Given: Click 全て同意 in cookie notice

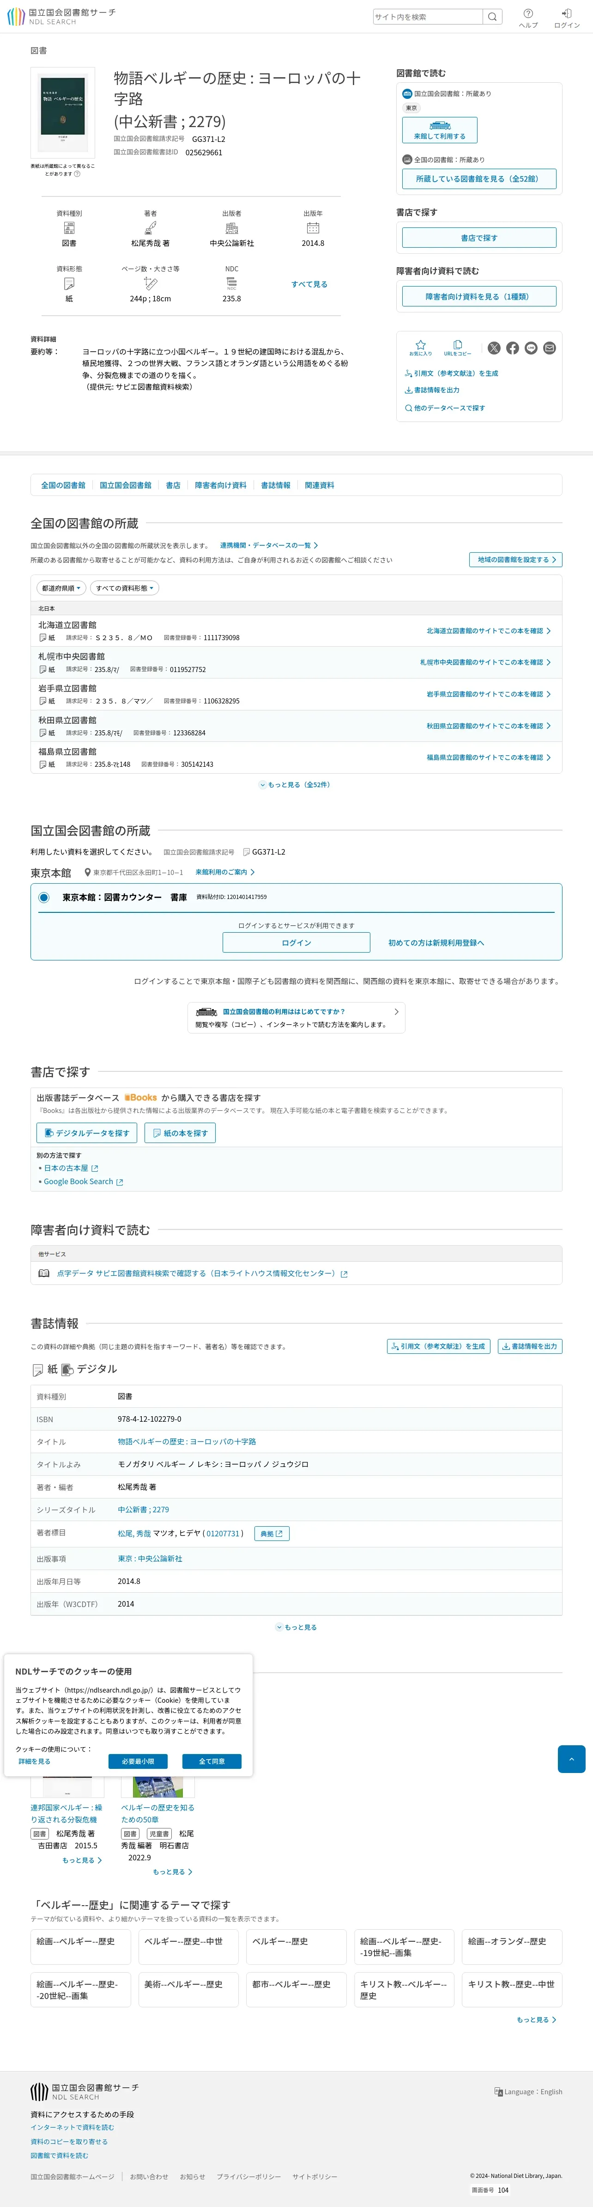Looking at the screenshot, I should tap(212, 1761).
